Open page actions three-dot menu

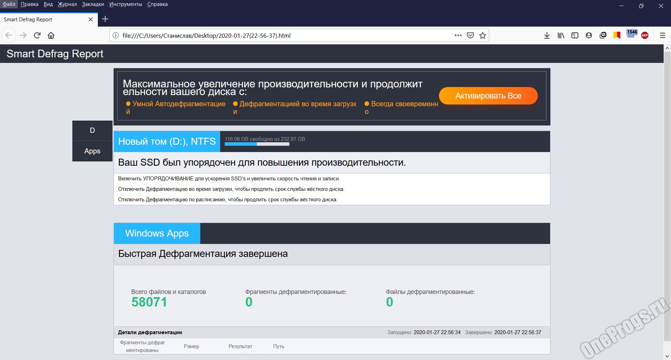(x=458, y=35)
